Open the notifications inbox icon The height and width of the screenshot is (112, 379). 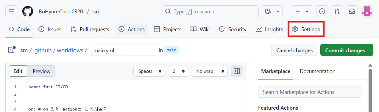tap(352, 12)
